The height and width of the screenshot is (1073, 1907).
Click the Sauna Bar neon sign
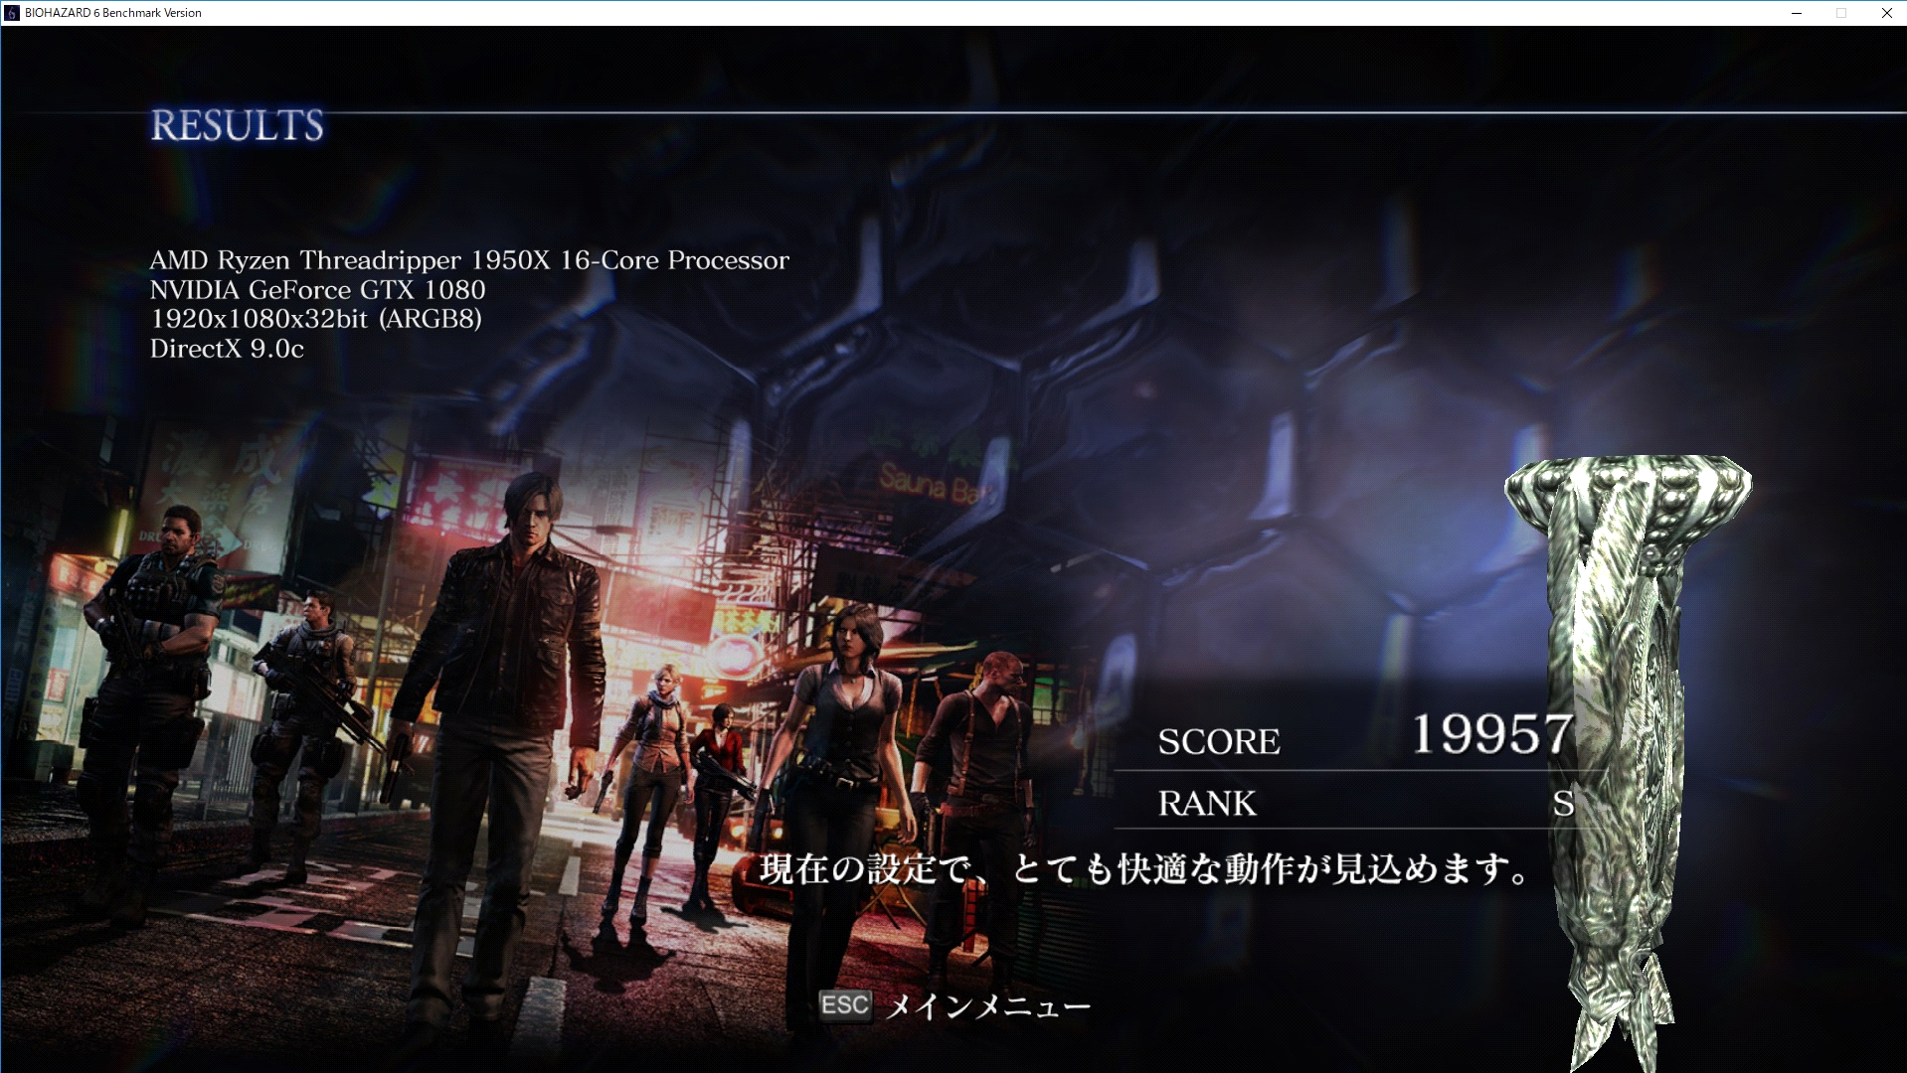(925, 485)
